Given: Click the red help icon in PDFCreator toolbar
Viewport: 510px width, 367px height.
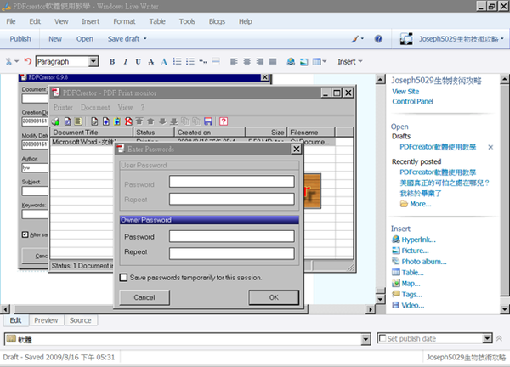Looking at the screenshot, I should click(224, 121).
